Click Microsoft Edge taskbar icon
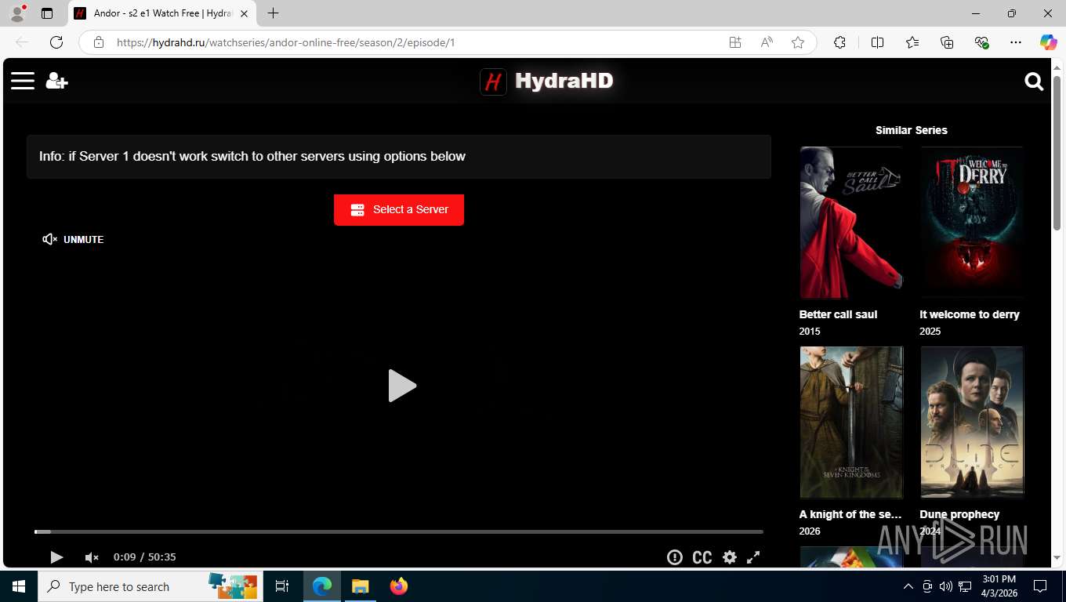This screenshot has height=602, width=1066. coord(322,586)
